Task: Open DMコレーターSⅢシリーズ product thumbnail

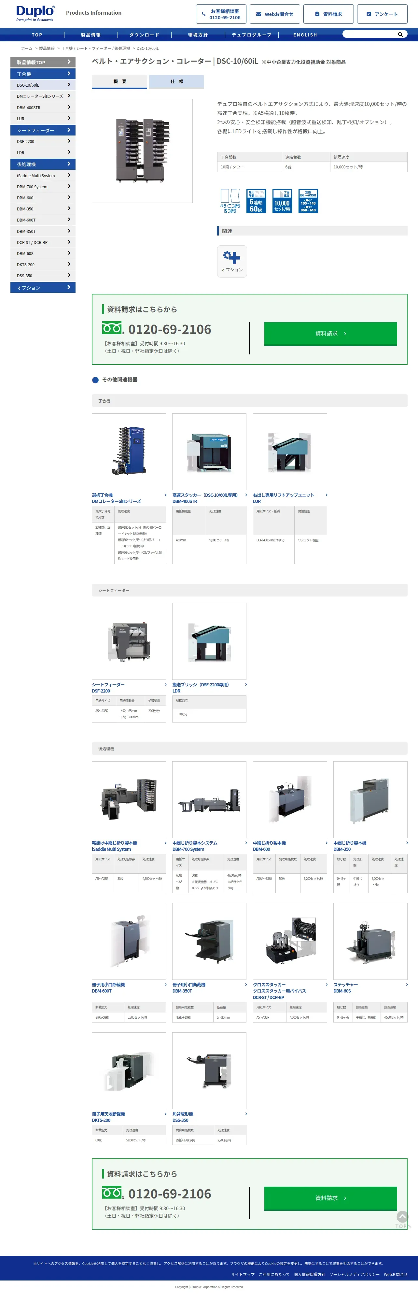Action: pyautogui.click(x=129, y=451)
